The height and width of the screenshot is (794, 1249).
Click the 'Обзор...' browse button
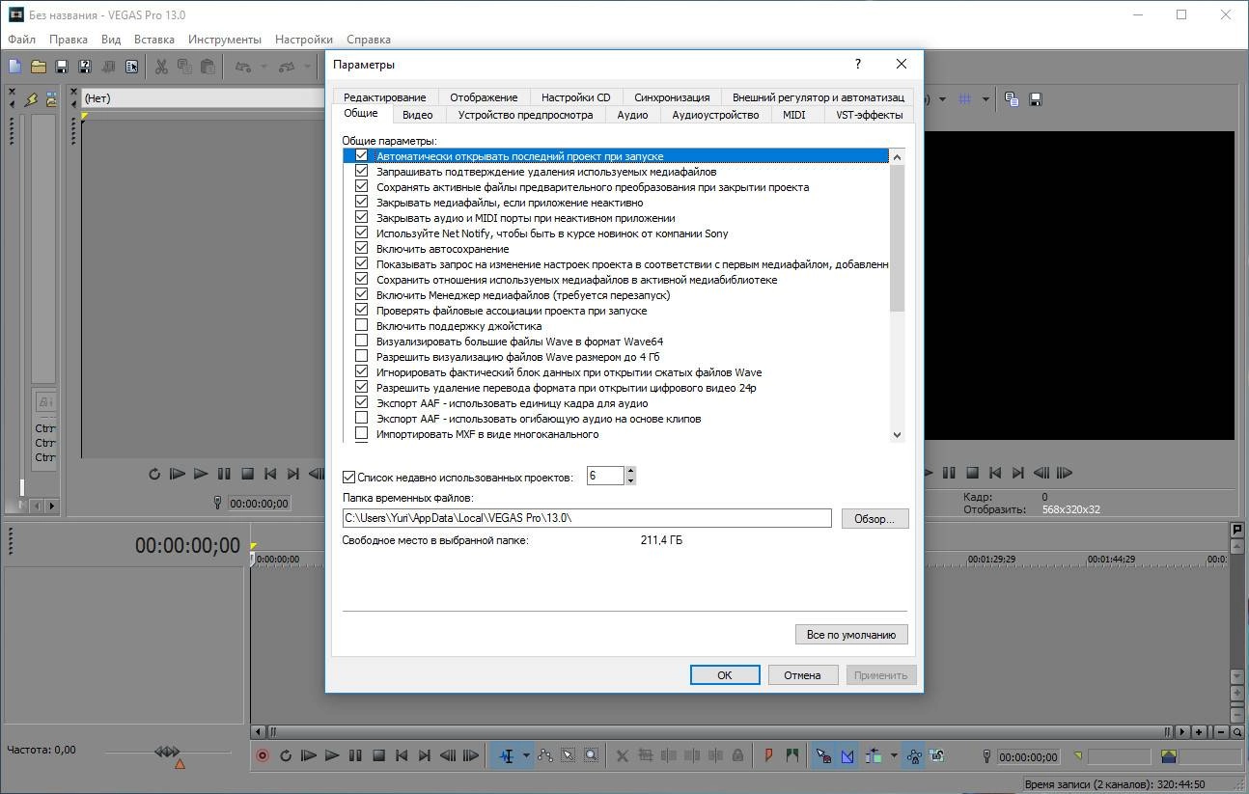(x=874, y=518)
